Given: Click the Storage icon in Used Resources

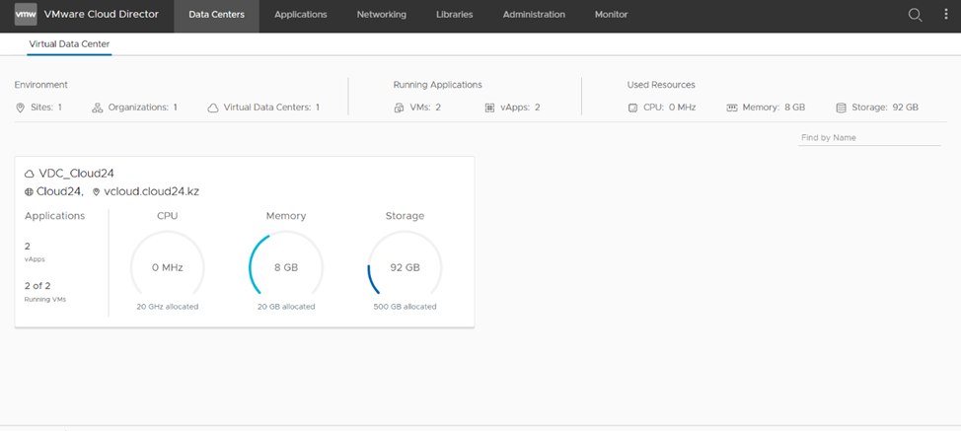Looking at the screenshot, I should pos(841,108).
